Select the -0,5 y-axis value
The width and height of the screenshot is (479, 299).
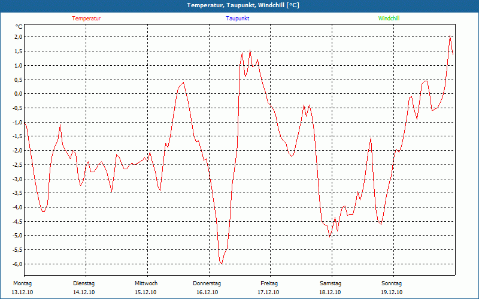point(18,108)
